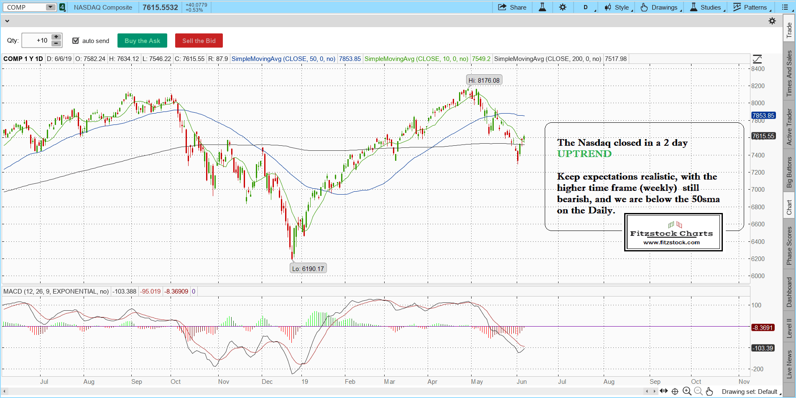Select the crosshair cursor icon

point(675,391)
